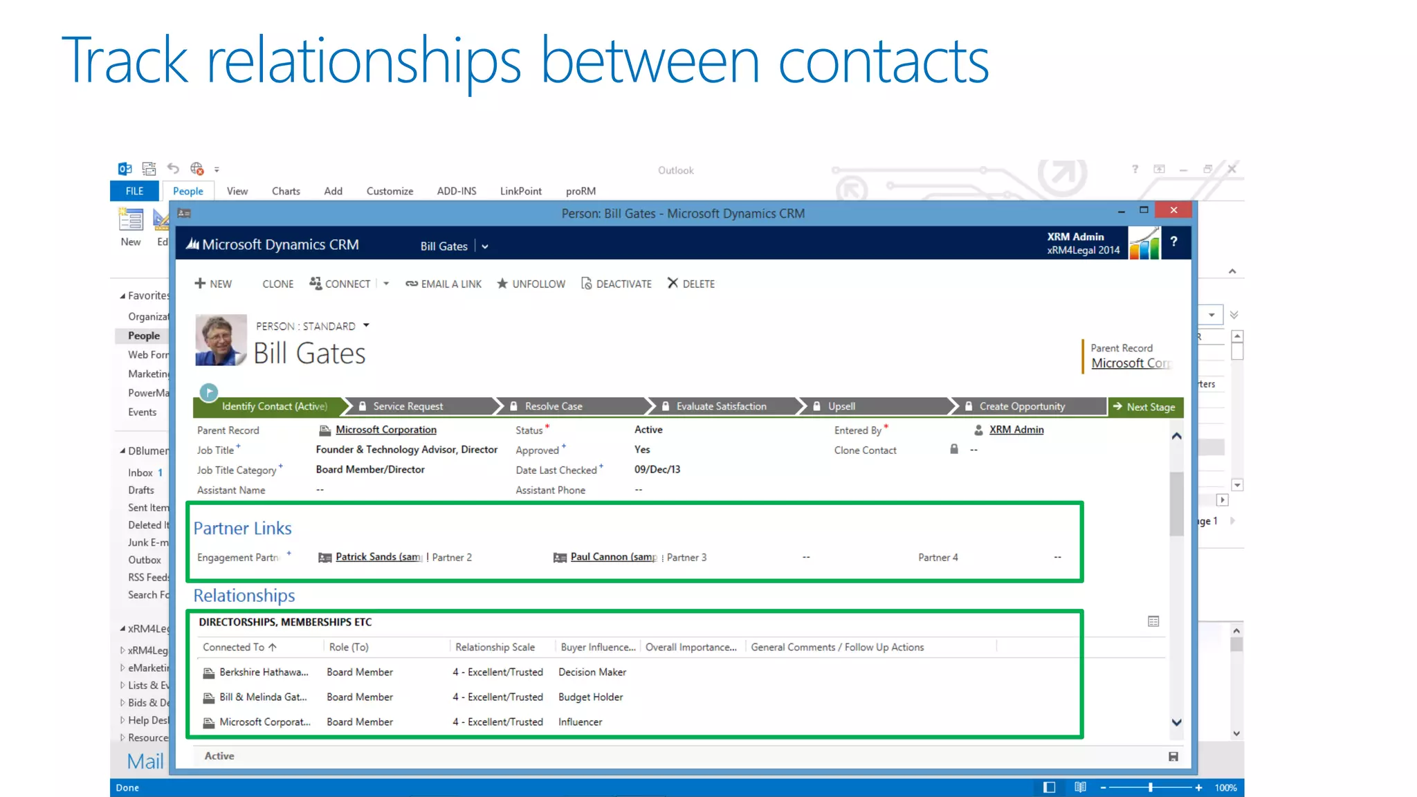1417x797 pixels.
Task: Open the proRM ribbon tab
Action: (x=580, y=191)
